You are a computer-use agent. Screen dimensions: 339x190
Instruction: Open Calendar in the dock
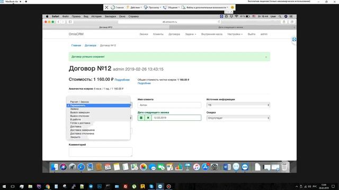[x=108, y=167]
